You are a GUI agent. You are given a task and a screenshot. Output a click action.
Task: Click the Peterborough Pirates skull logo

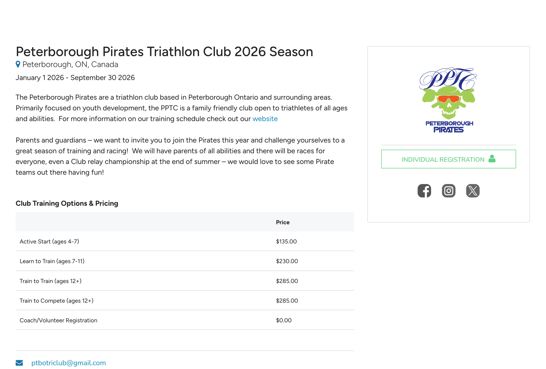click(448, 100)
